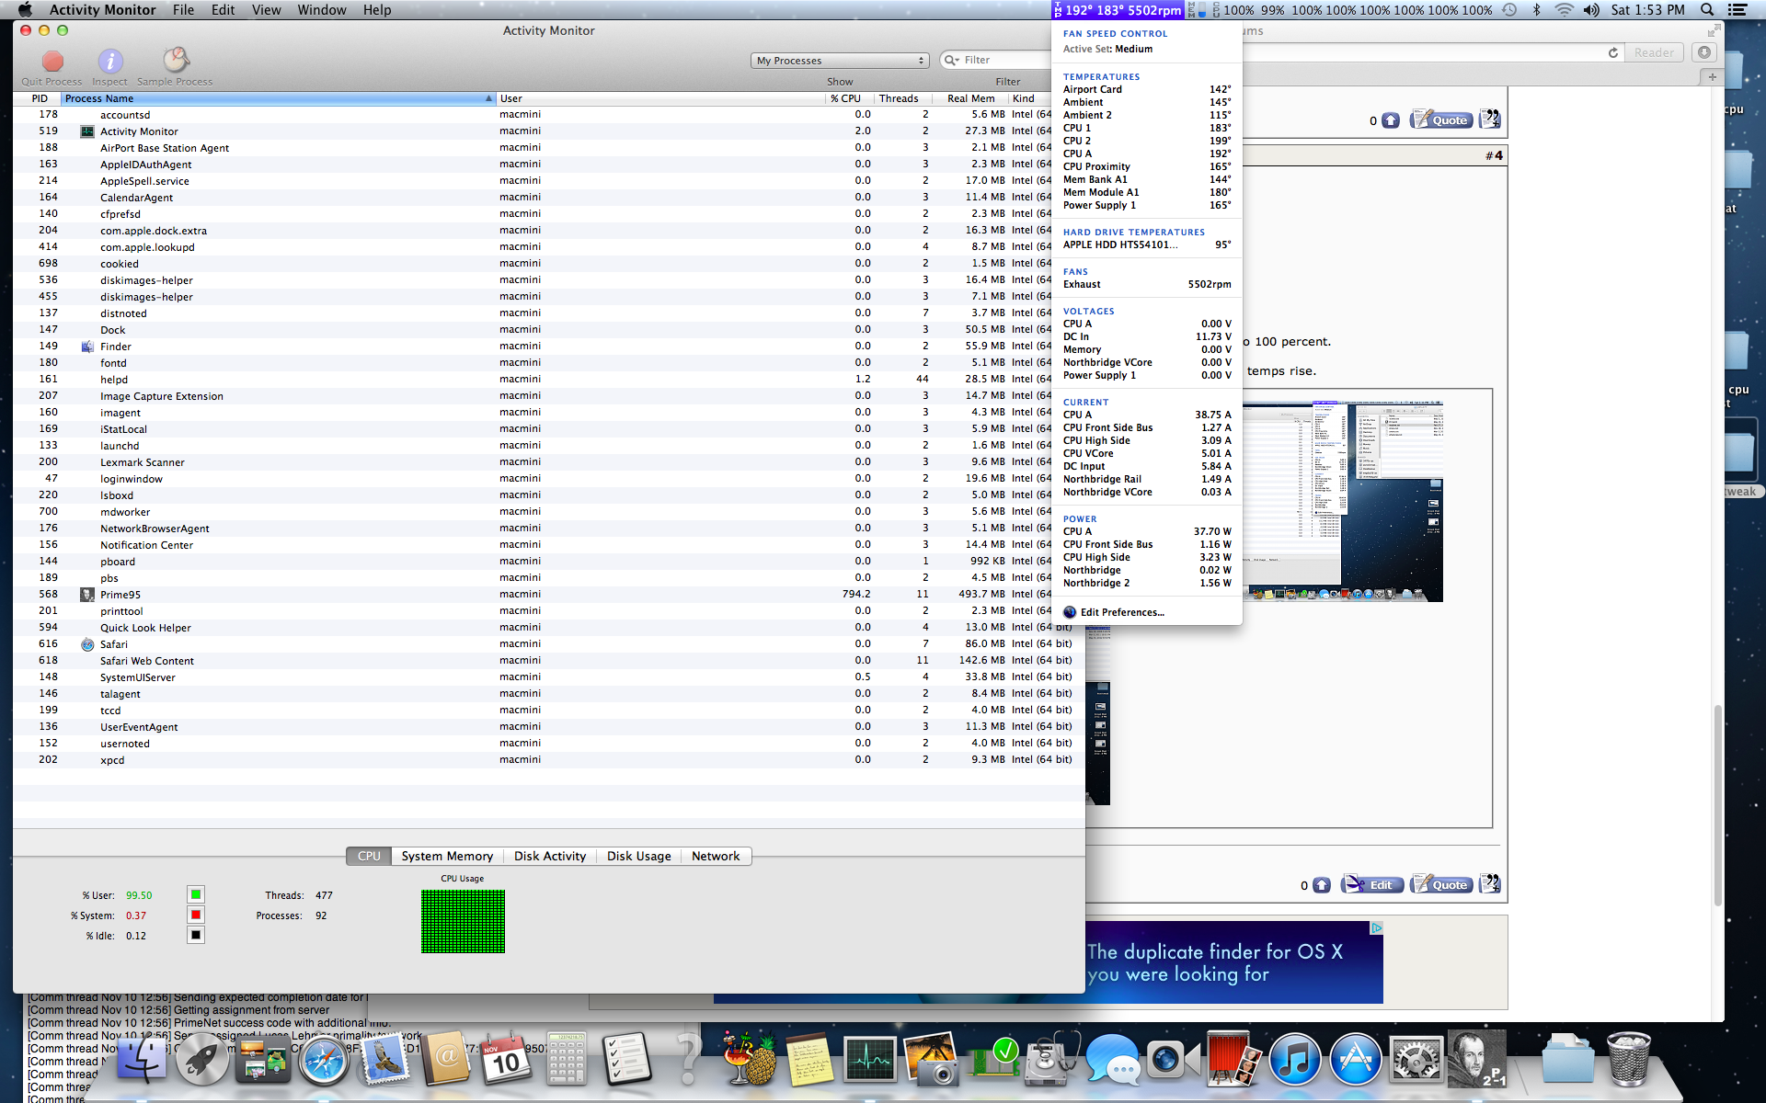Open Mail eagle stamp icon in Dock
1766x1103 pixels.
384,1061
